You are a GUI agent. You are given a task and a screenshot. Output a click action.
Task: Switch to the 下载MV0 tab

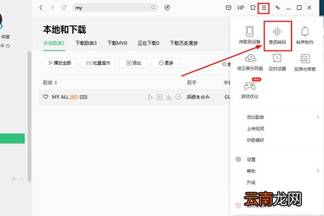[117, 43]
